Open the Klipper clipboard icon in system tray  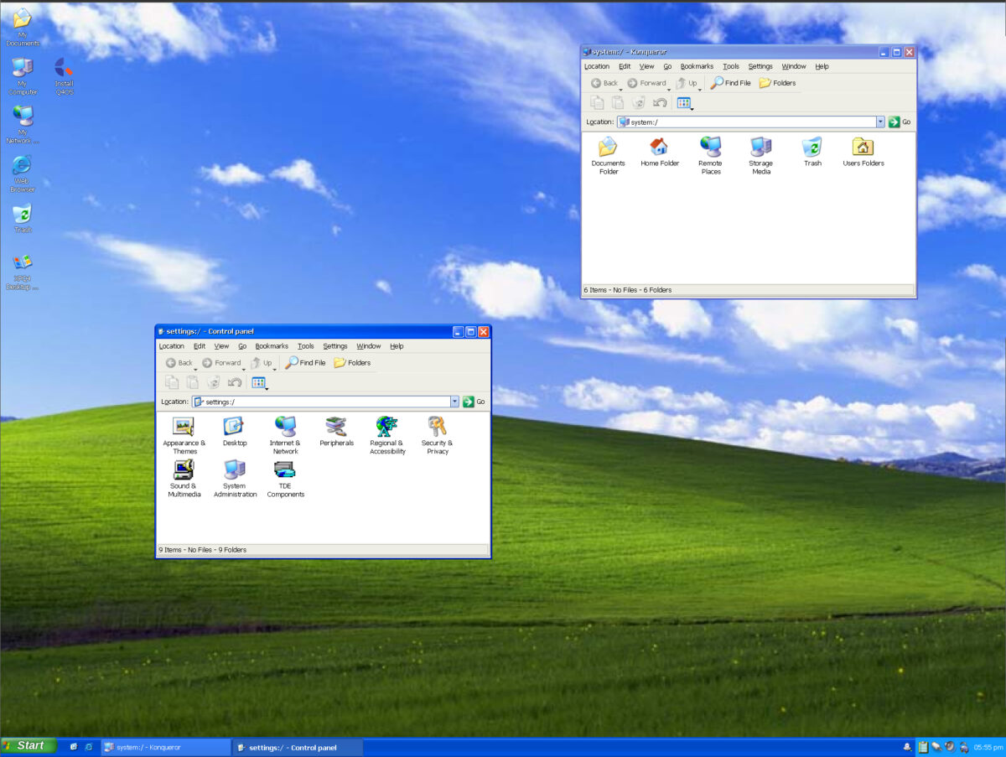point(923,746)
